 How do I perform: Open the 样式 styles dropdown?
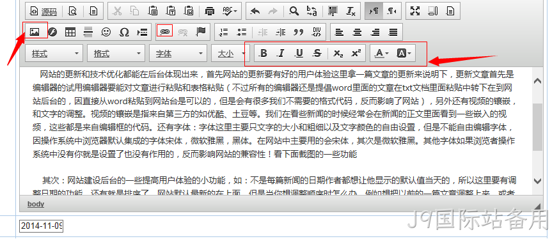(54, 54)
